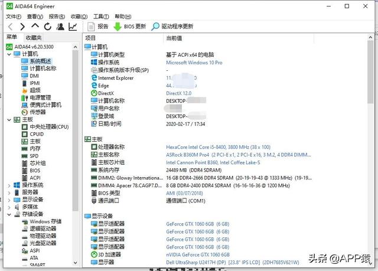Click BIOS 更新 green arrow button
The height and width of the screenshot is (271, 378).
pos(130,27)
